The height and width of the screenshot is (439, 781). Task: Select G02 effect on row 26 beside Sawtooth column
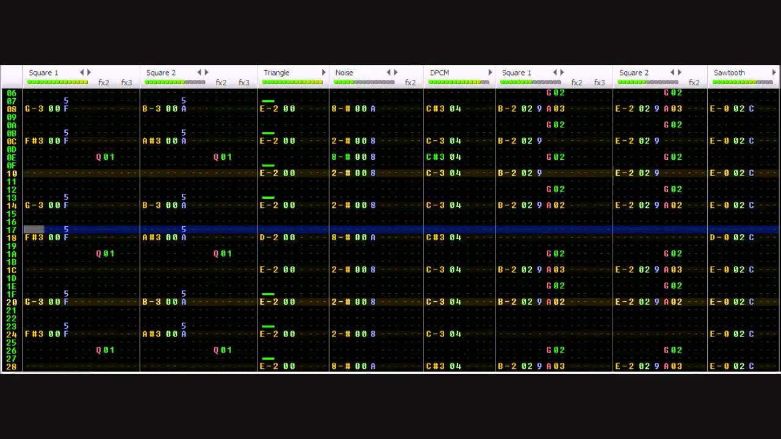point(673,350)
